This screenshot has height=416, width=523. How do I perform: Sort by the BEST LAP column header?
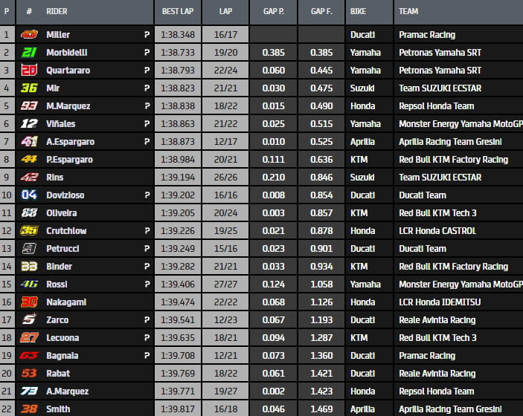click(x=178, y=12)
